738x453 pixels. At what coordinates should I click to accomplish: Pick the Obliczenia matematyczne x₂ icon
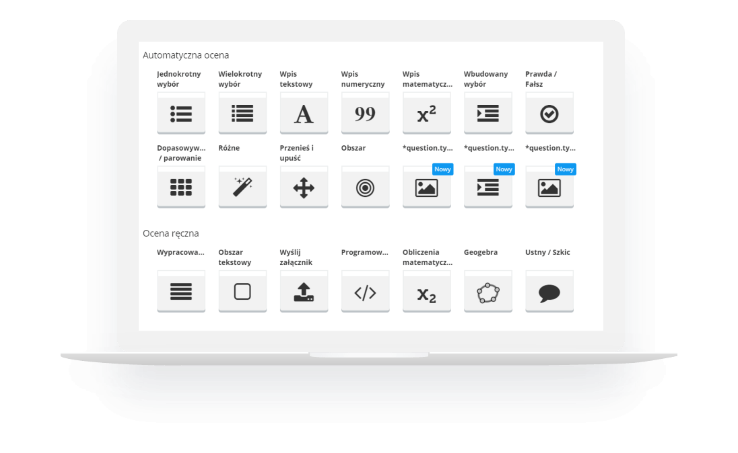[426, 292]
